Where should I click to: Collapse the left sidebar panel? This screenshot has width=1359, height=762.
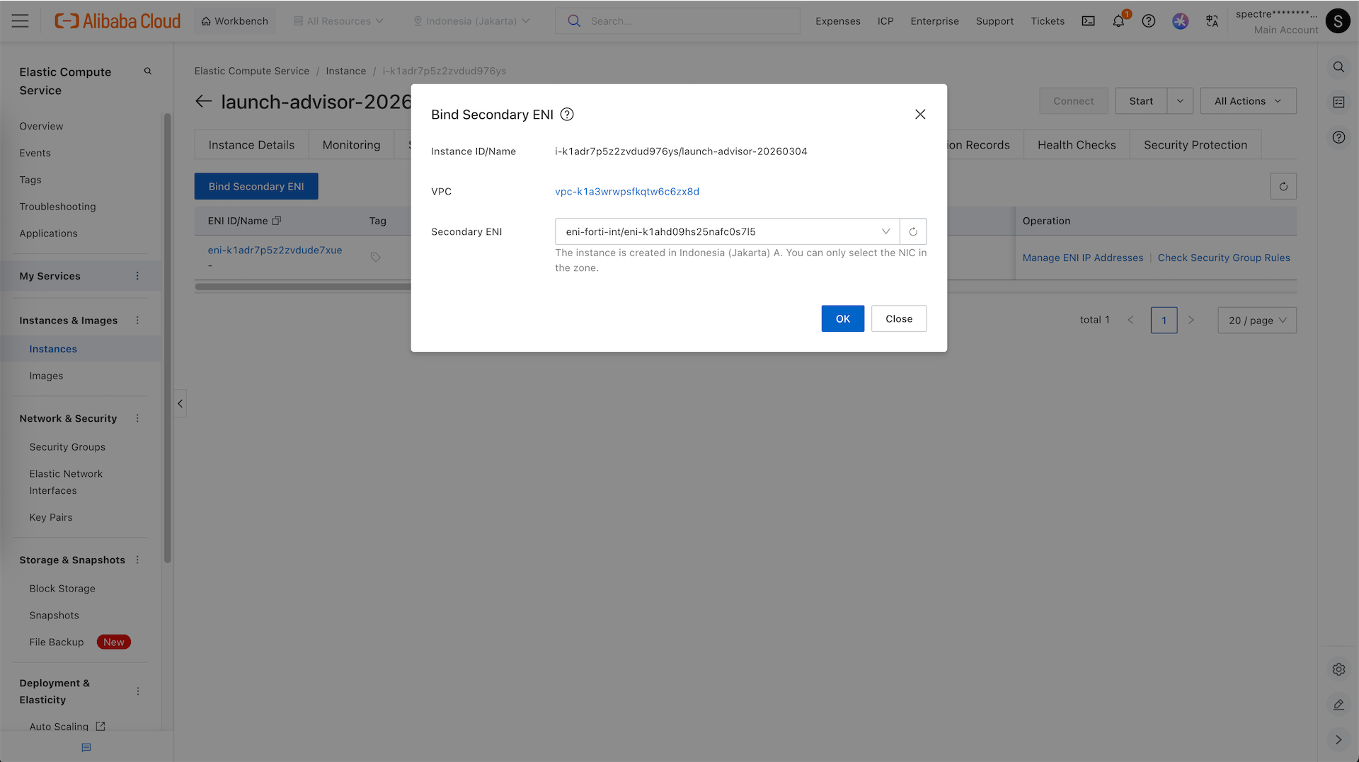(x=180, y=404)
